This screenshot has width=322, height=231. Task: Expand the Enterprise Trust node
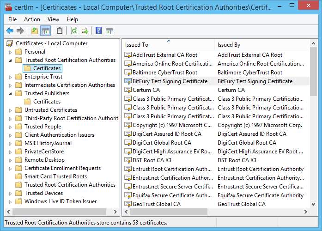[x=10, y=77]
